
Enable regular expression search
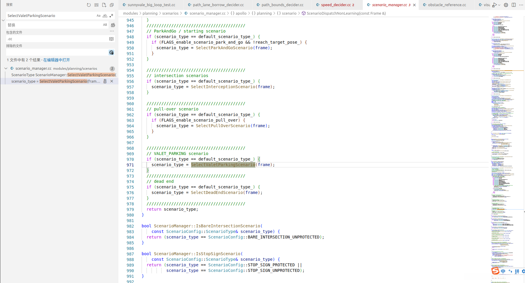pos(111,16)
